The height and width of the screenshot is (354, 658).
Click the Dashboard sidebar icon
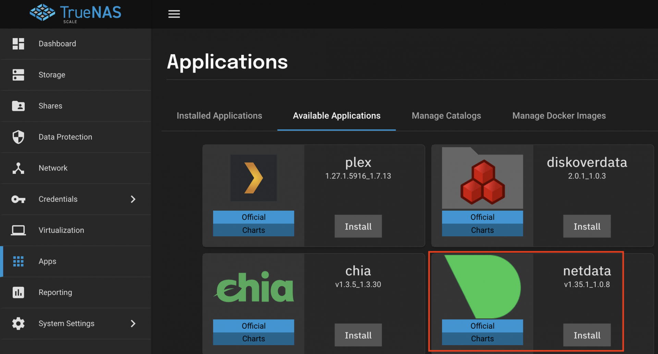[18, 44]
